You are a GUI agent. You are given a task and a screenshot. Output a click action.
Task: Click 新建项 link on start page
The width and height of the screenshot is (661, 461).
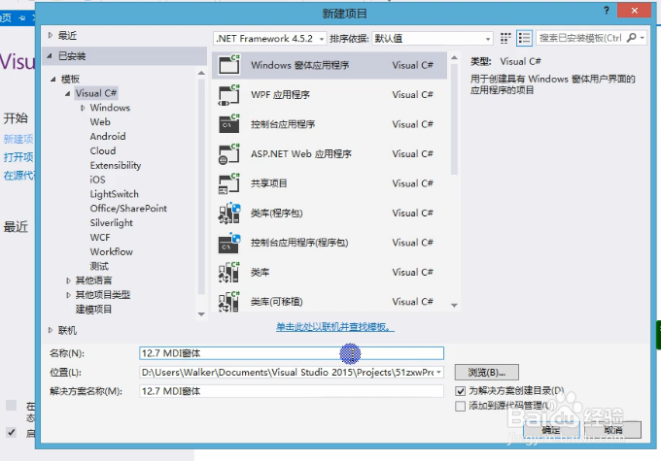pyautogui.click(x=18, y=139)
